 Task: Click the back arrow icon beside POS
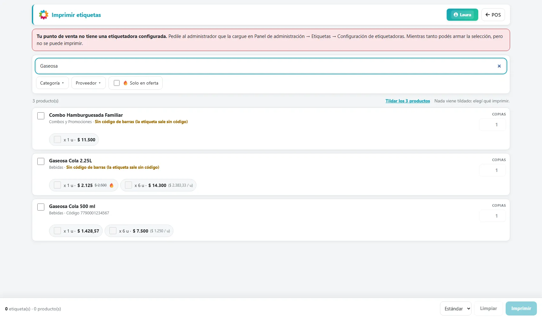coord(487,15)
